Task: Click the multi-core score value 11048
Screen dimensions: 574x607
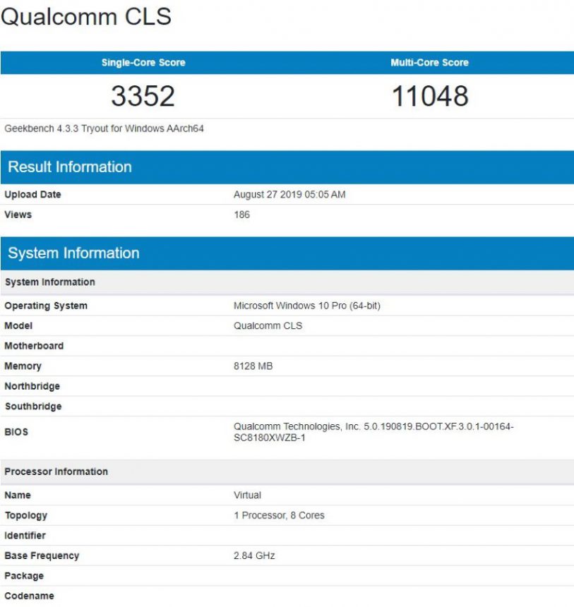Action: [x=430, y=96]
